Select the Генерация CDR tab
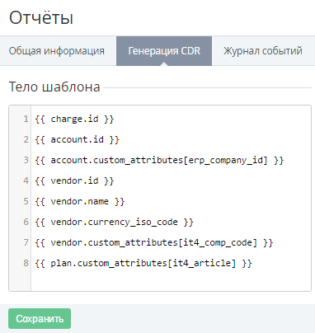The image size is (315, 333). pos(164,51)
